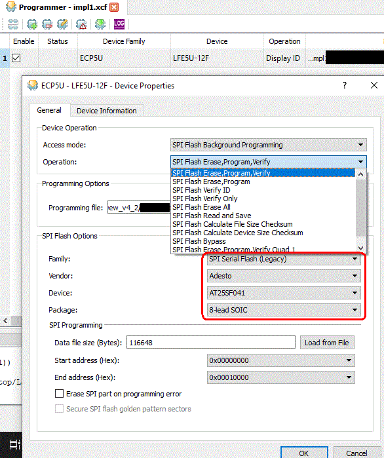Image resolution: width=384 pixels, height=458 pixels.
Task: Enable Erase SPI part on programming error
Action: 59,394
